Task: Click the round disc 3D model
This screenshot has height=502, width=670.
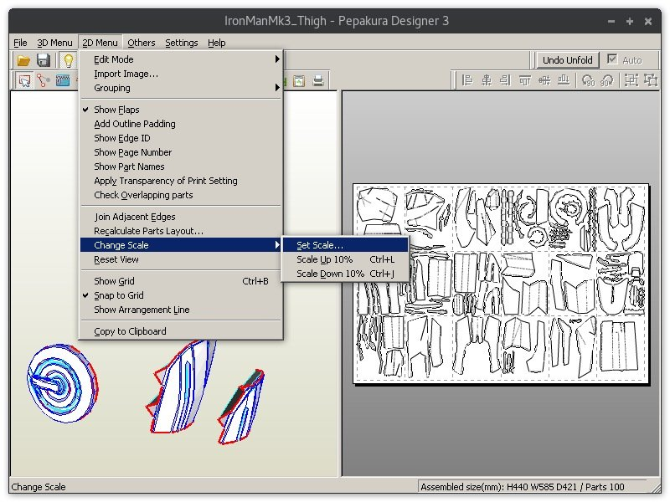Action: click(63, 384)
